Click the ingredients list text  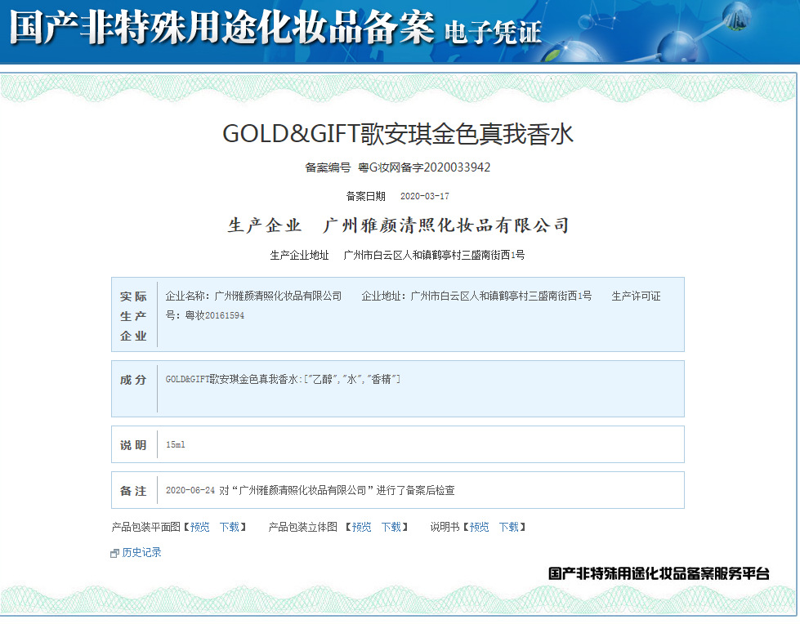(x=283, y=379)
